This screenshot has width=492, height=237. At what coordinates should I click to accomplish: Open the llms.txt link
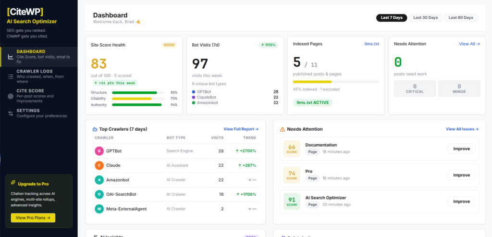(x=372, y=44)
